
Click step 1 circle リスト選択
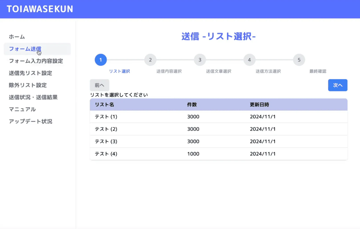click(101, 60)
